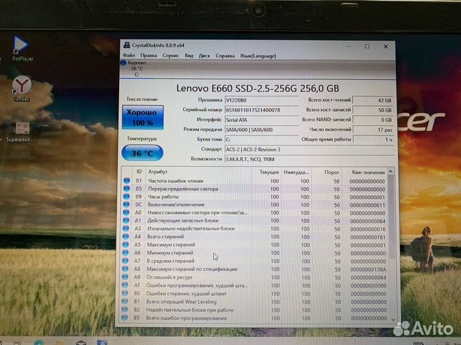Click status dot for attribute A9 row
Screen dimensions: 461x345
[125, 277]
